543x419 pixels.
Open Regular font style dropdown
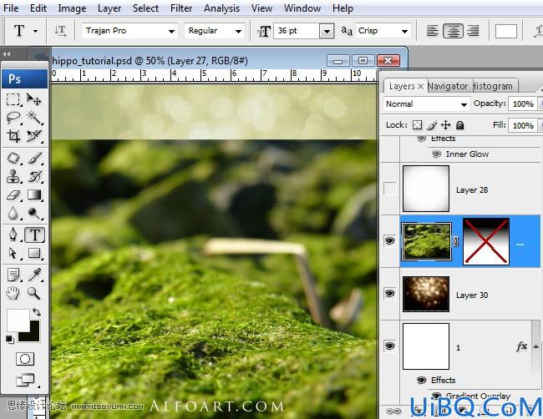pyautogui.click(x=238, y=31)
